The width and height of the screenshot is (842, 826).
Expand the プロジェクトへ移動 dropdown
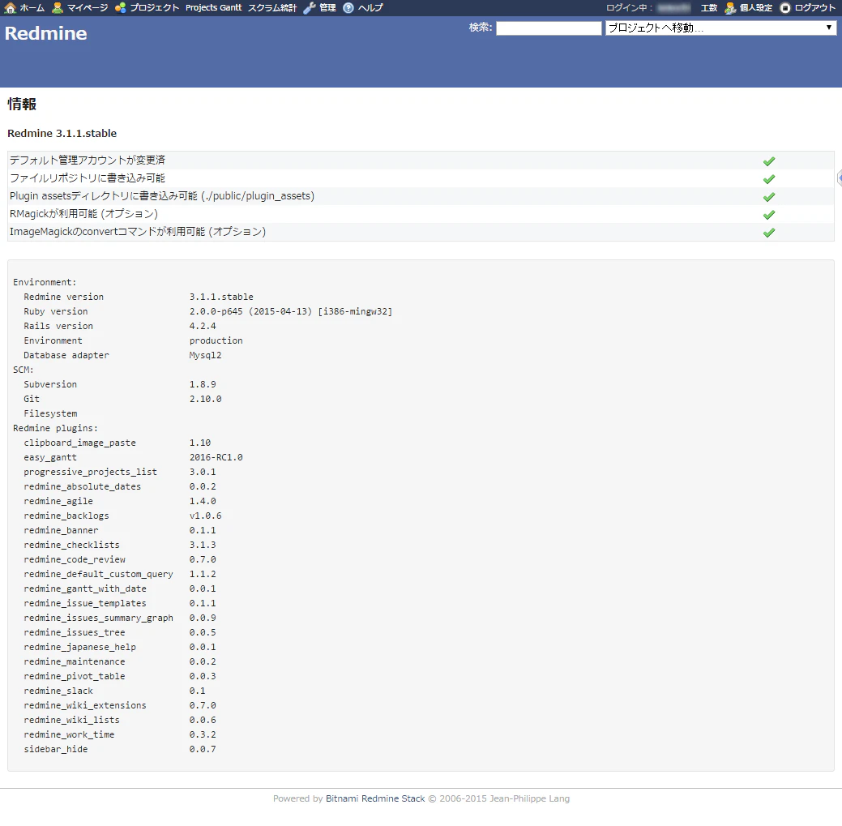[720, 28]
